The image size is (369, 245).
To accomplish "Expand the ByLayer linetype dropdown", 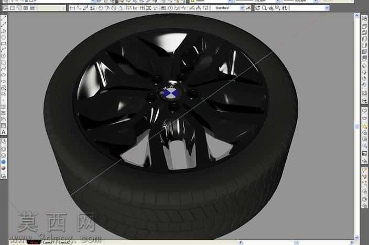I will click(278, 1).
